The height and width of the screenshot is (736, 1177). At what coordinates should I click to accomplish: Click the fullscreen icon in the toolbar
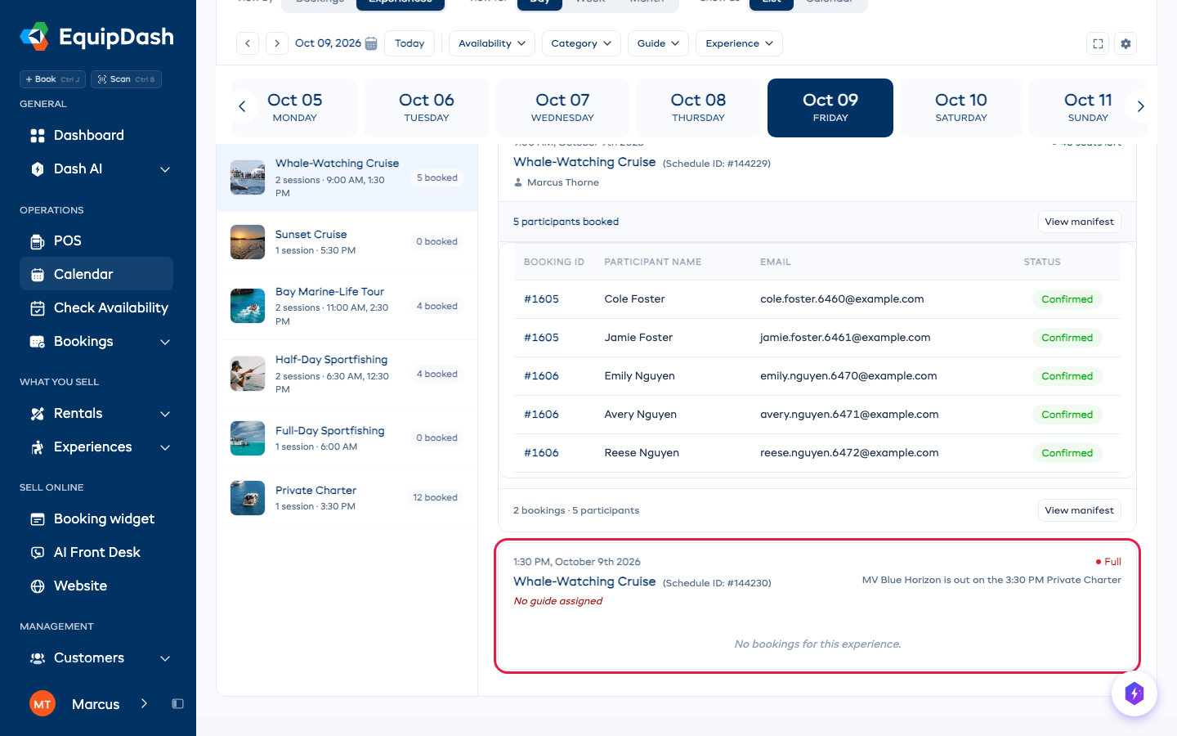click(x=1098, y=43)
